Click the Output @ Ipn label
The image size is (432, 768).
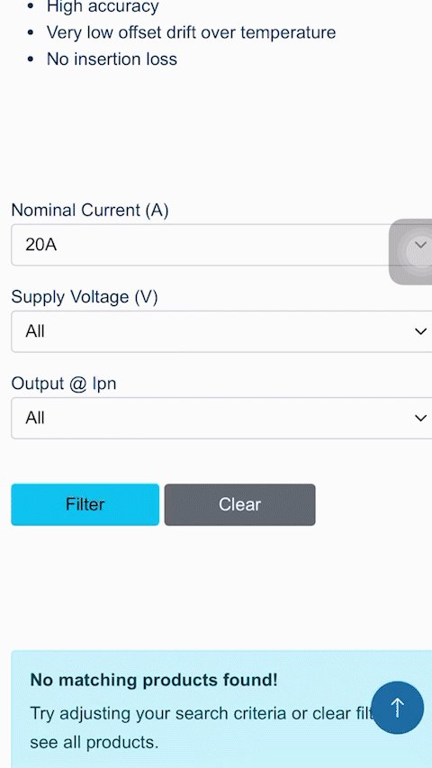point(64,384)
